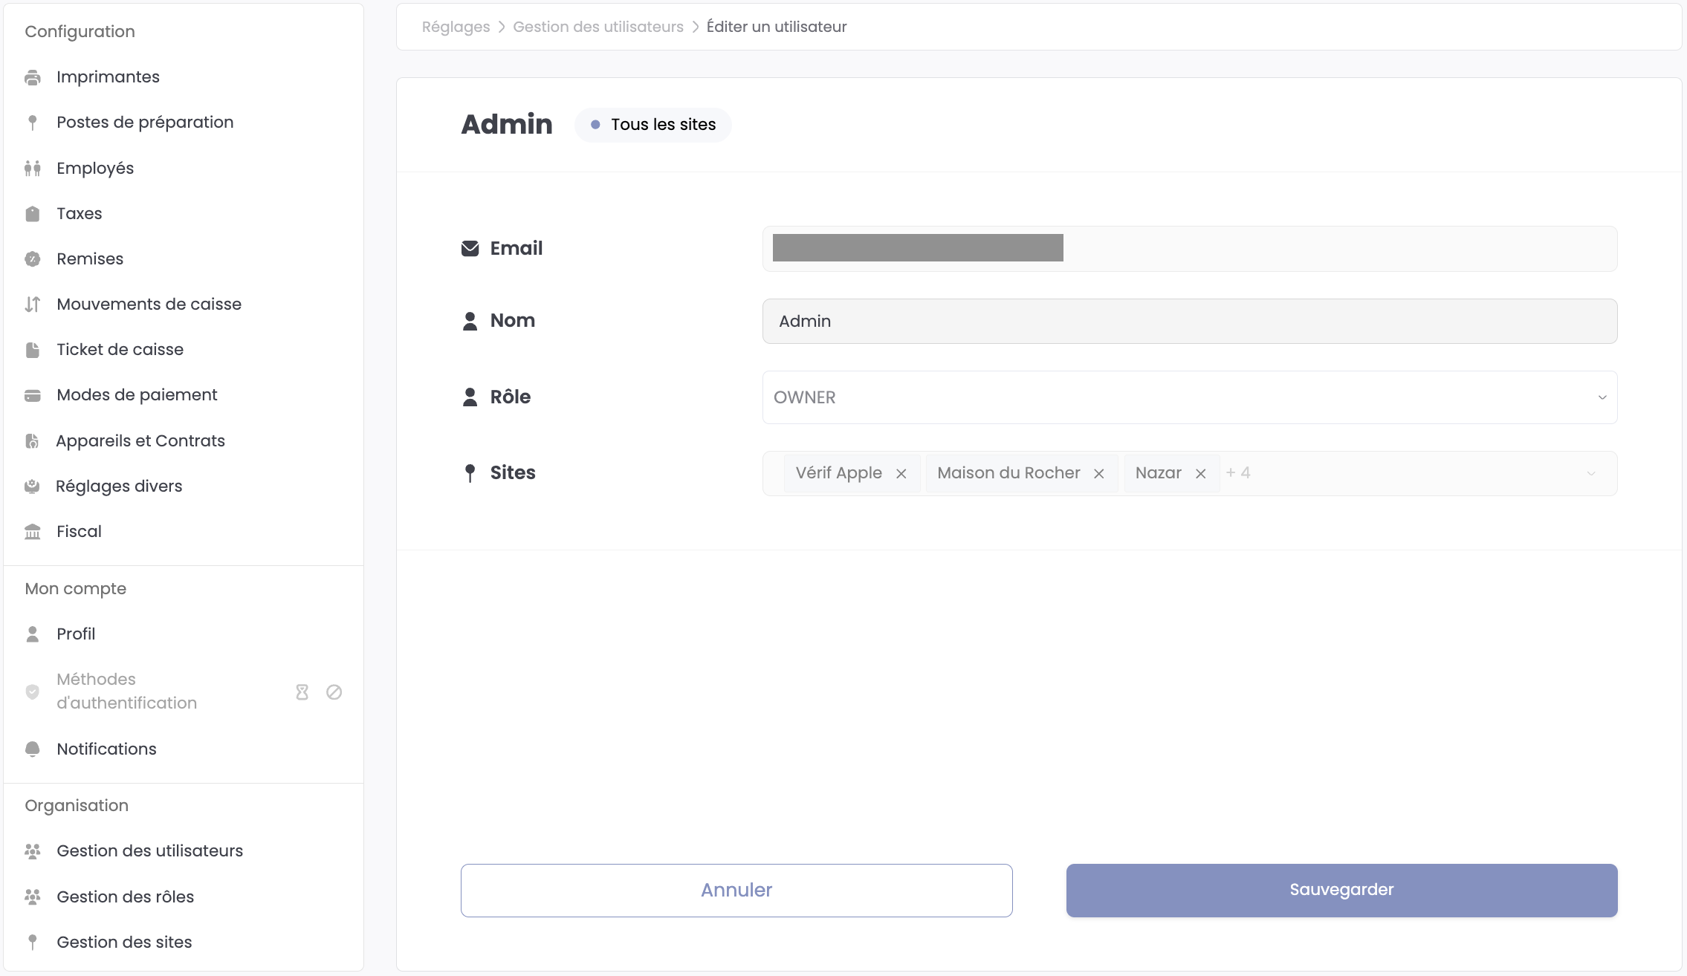This screenshot has width=1687, height=976.
Task: Click the blocked circle icon beside Méthodes d'authentification
Action: click(334, 692)
